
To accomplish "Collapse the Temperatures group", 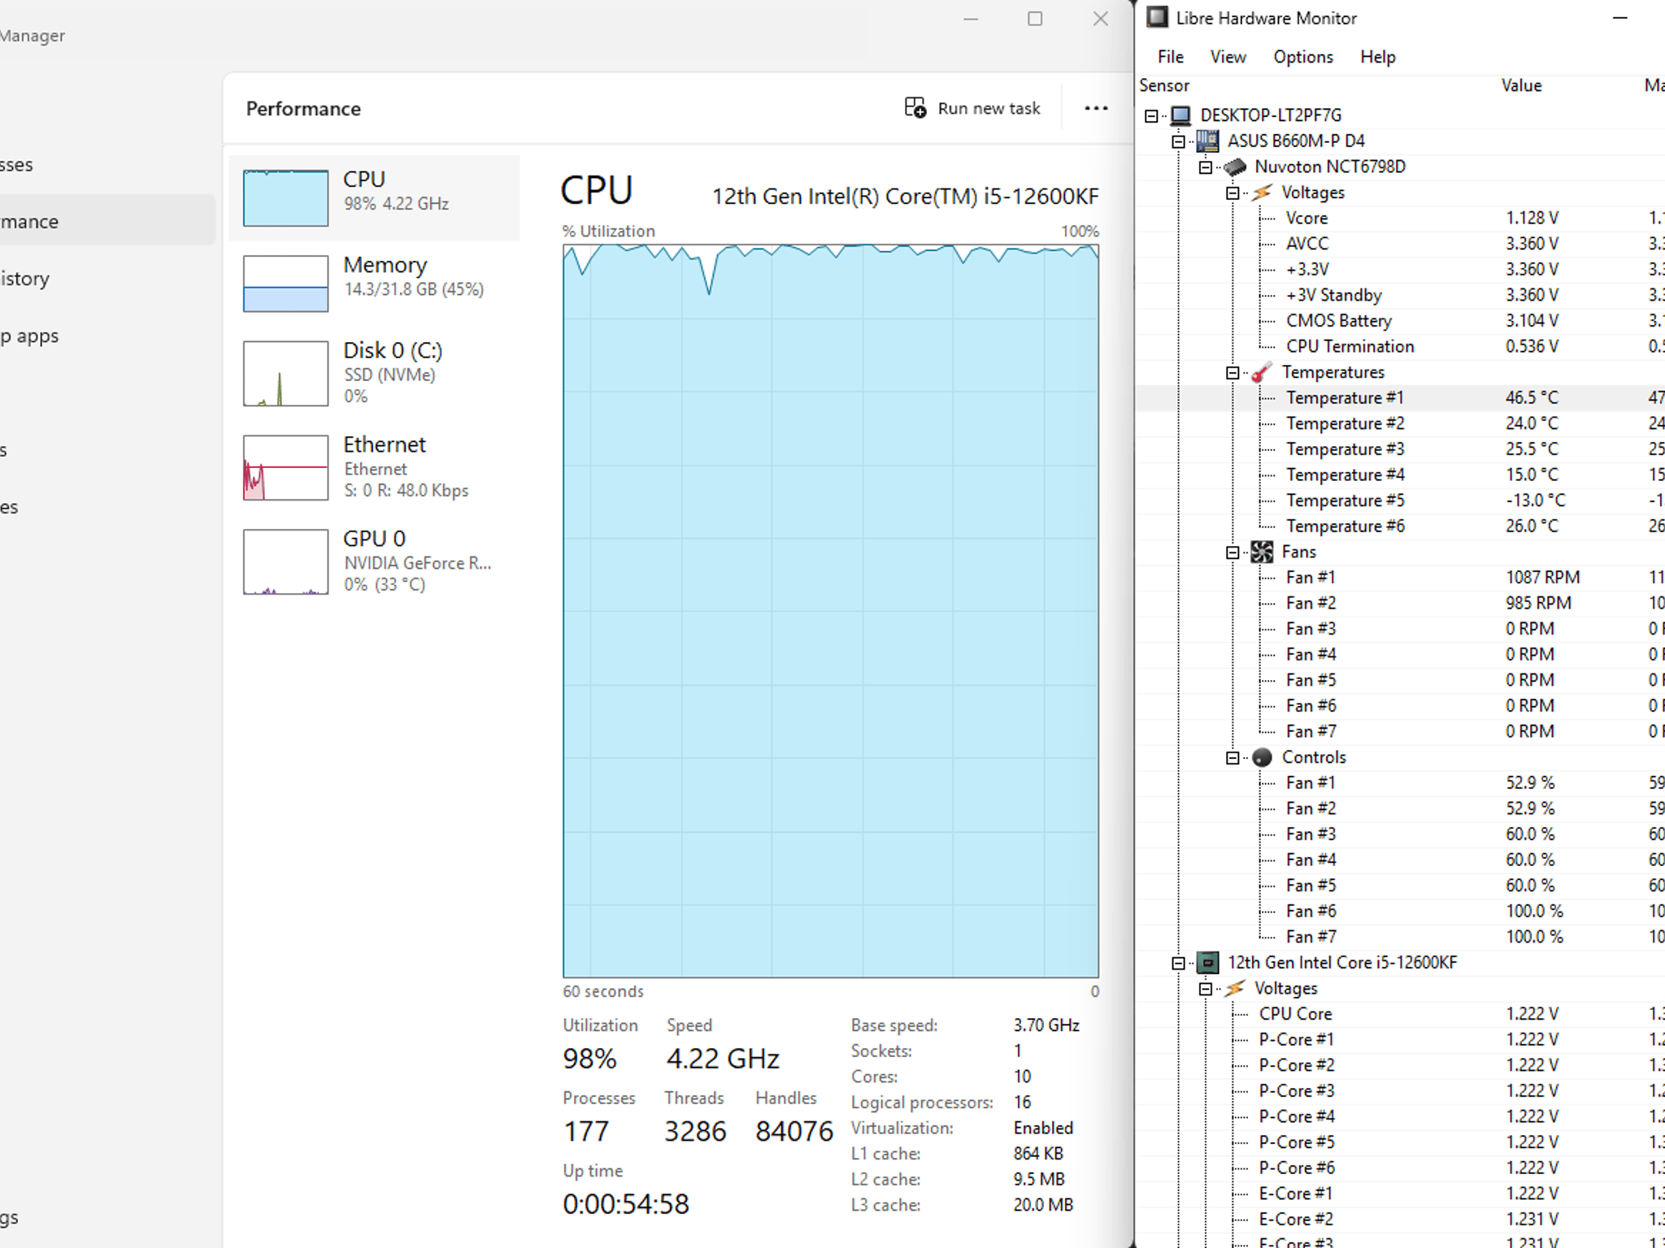I will (1232, 373).
